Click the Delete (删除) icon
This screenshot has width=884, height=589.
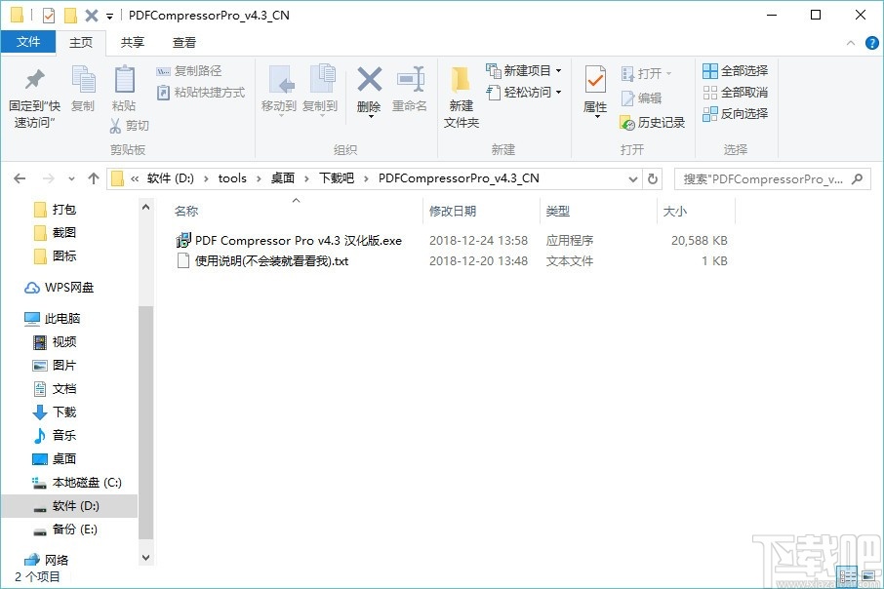(x=369, y=88)
